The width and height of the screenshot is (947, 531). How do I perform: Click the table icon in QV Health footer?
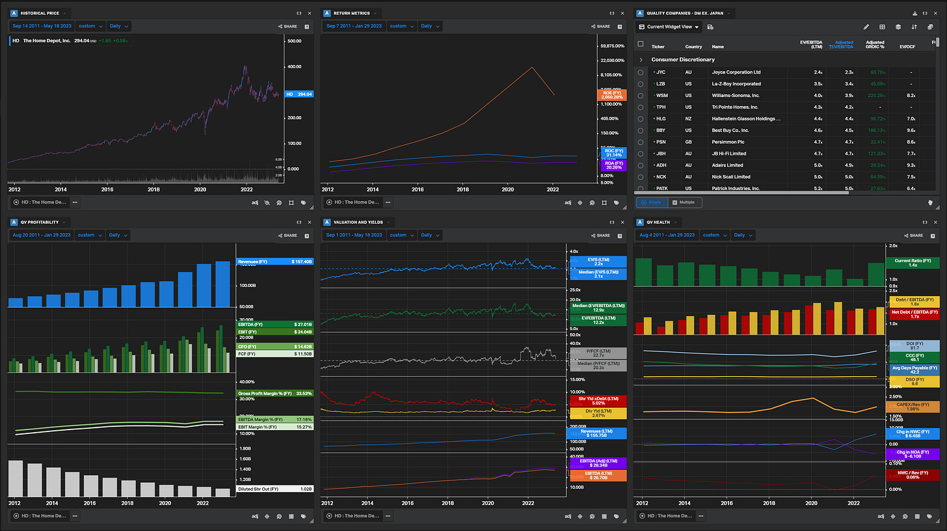918,516
